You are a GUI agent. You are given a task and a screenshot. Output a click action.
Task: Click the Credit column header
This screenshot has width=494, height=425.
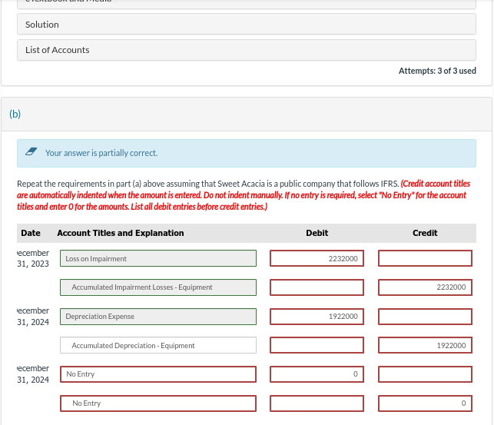point(425,233)
